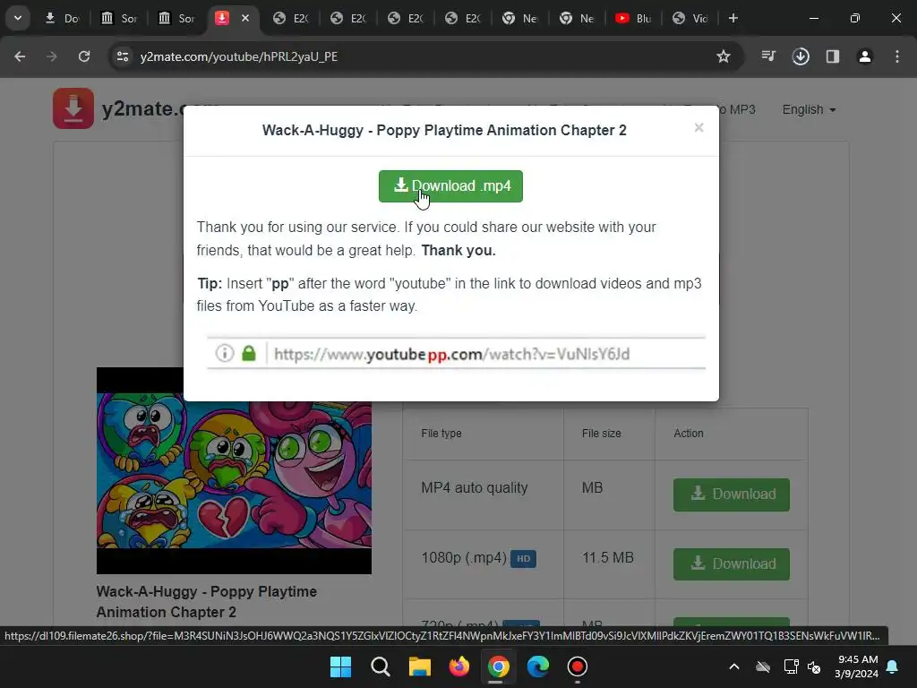
Task: Switch to the first 'E2C' tab
Action: (291, 18)
